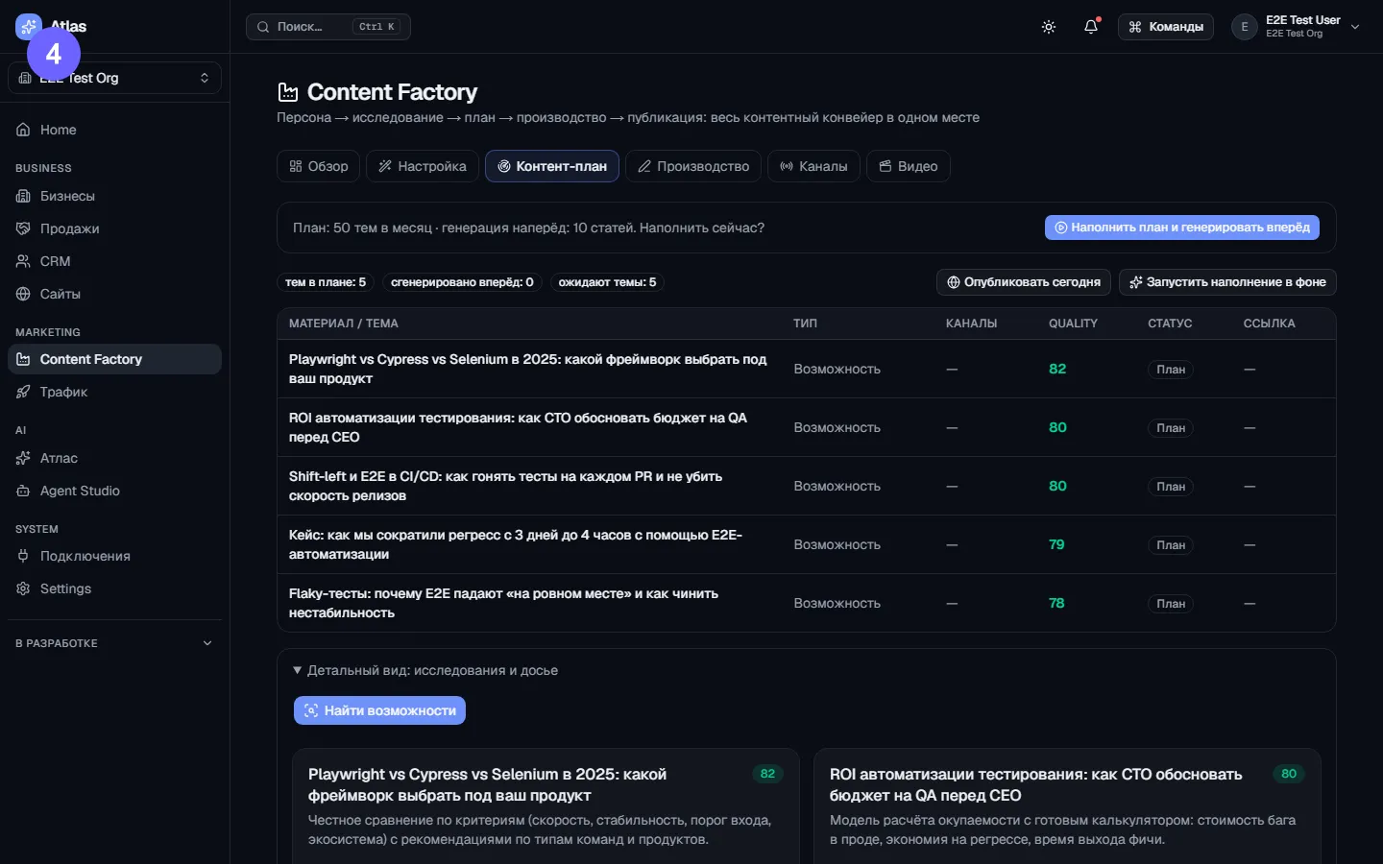
Task: Click the Content Factory icon in sidebar
Action: pyautogui.click(x=23, y=359)
